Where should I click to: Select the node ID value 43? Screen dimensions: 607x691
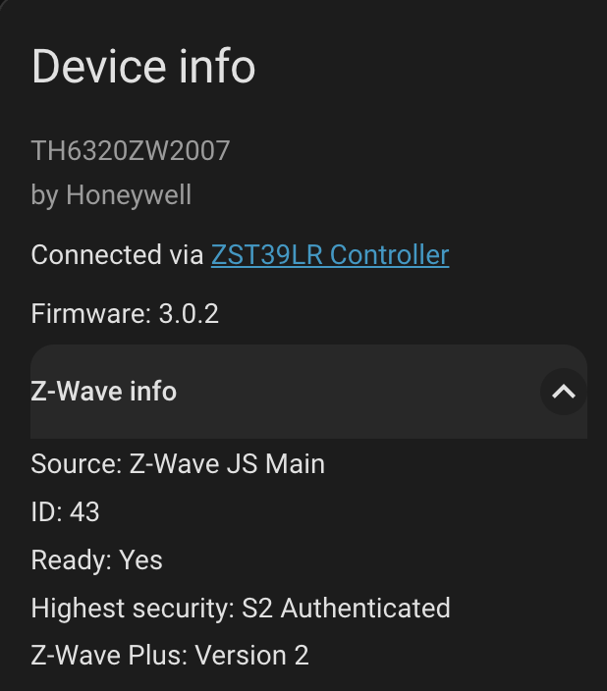[84, 511]
